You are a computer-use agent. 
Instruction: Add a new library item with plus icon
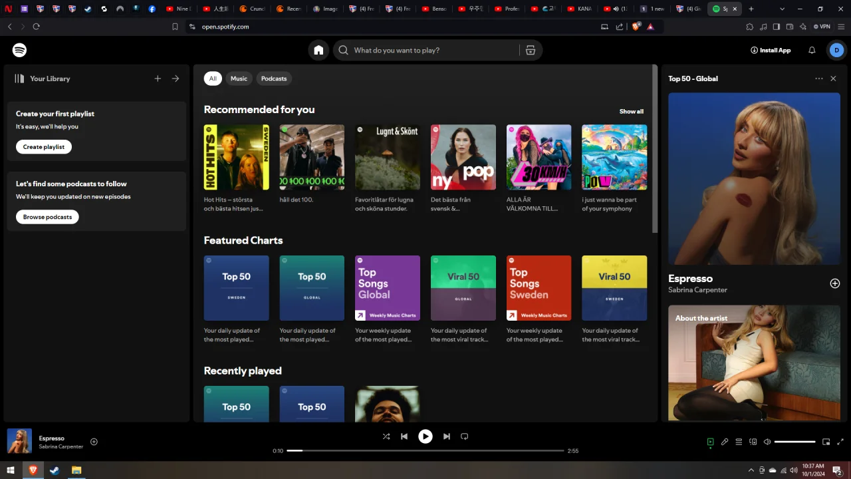158,79
